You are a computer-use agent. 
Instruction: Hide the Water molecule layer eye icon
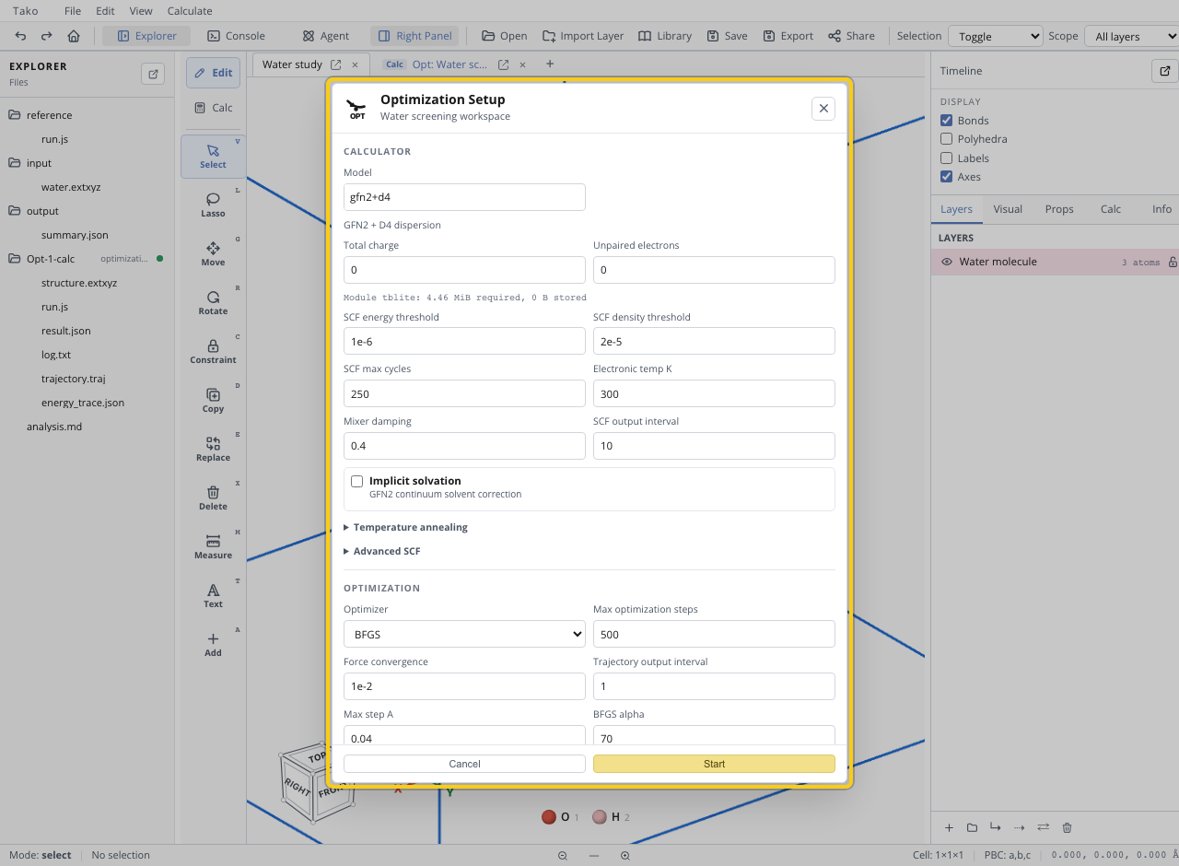click(946, 262)
